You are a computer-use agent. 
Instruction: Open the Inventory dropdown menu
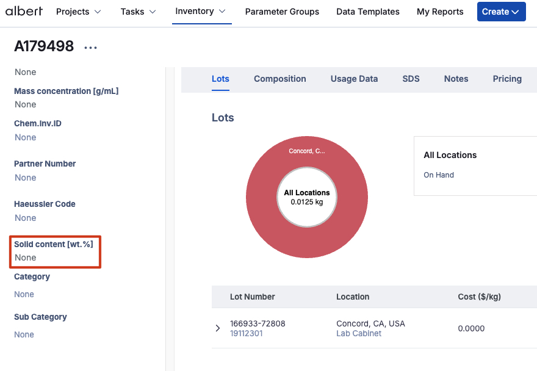(201, 12)
